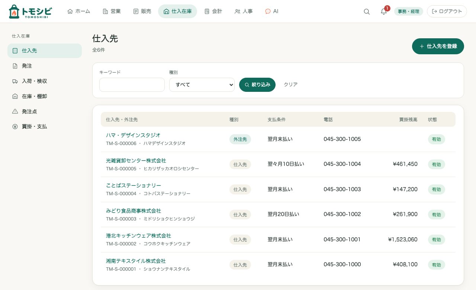The image size is (476, 290).
Task: Click the クリア button
Action: click(x=290, y=85)
